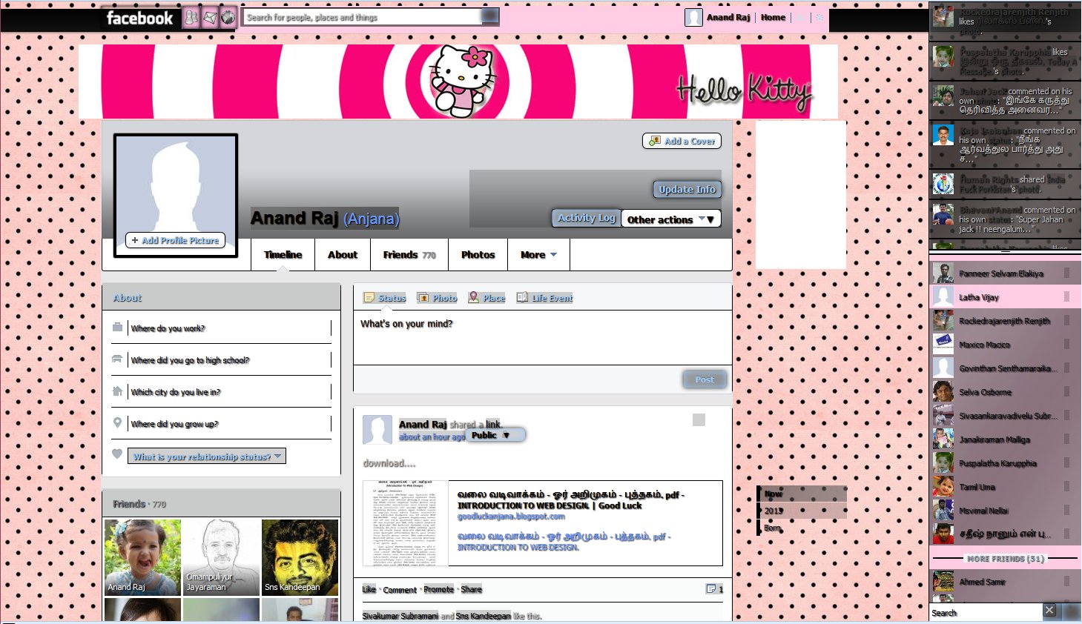Open the account settings gear icon
This screenshot has height=624, width=1082.
pyautogui.click(x=819, y=18)
